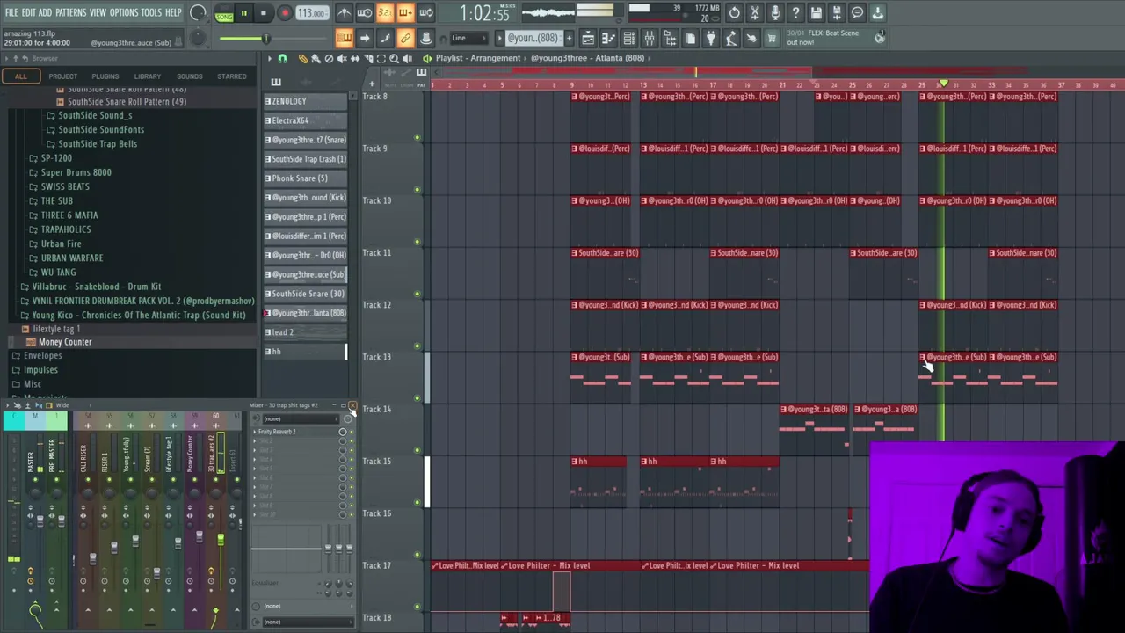This screenshot has width=1125, height=633.
Task: Toggle wait-for-input recording icon
Action: click(x=364, y=13)
